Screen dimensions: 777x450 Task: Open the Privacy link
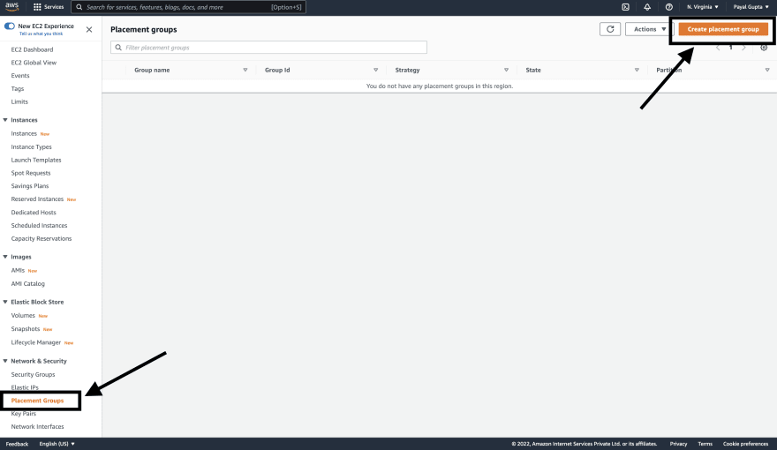point(678,444)
